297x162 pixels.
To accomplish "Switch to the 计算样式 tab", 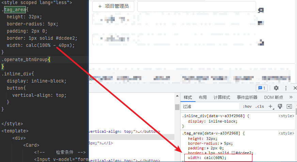I will [222, 97].
